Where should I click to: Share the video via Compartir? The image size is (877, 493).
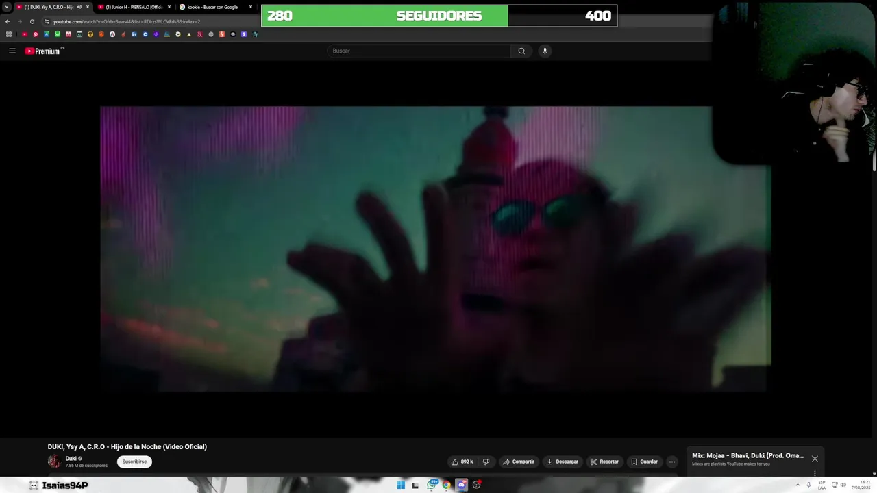point(519,462)
